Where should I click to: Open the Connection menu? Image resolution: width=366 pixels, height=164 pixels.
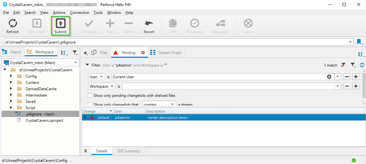[80, 13]
